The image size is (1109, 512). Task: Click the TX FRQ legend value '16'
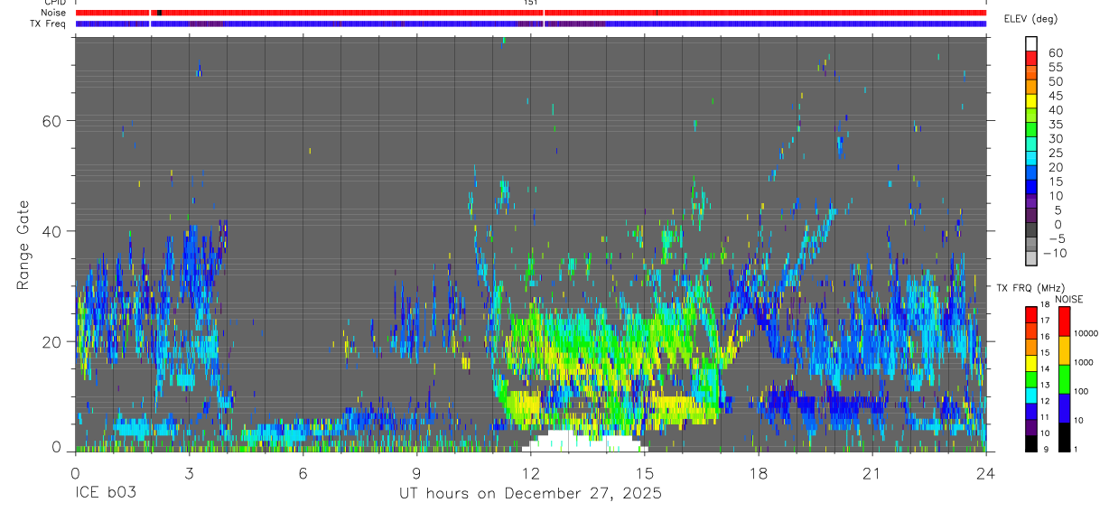tap(1045, 337)
